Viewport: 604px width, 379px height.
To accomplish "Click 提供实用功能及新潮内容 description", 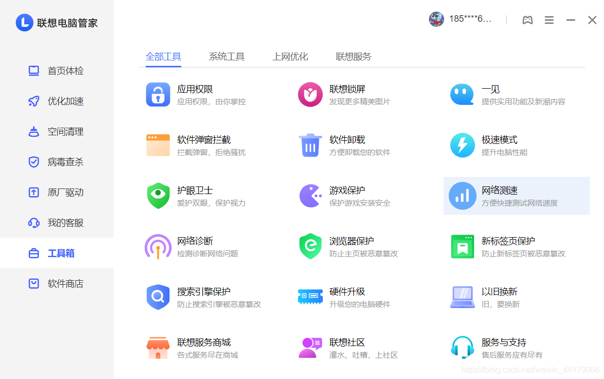I will (523, 102).
